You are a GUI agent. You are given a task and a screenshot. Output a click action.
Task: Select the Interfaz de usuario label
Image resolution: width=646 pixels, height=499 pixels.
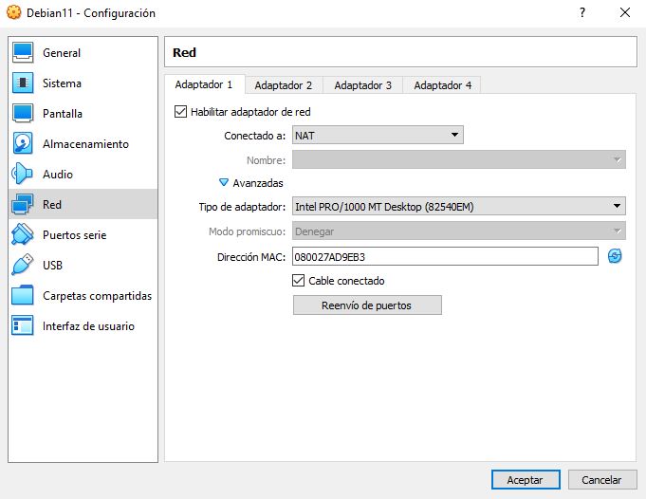[88, 326]
